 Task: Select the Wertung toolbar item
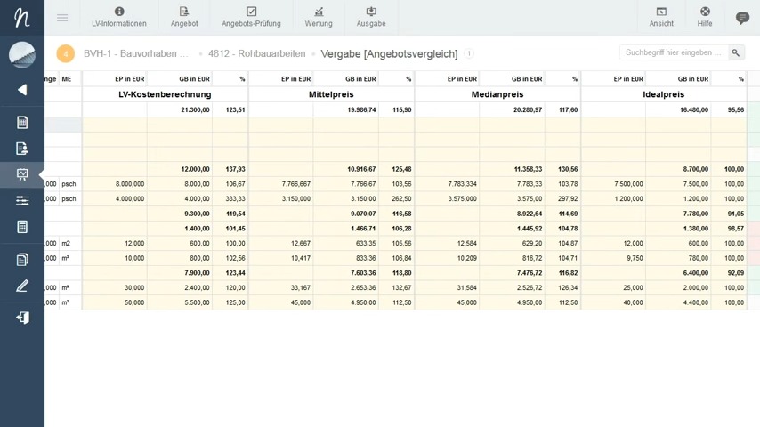pyautogui.click(x=319, y=17)
